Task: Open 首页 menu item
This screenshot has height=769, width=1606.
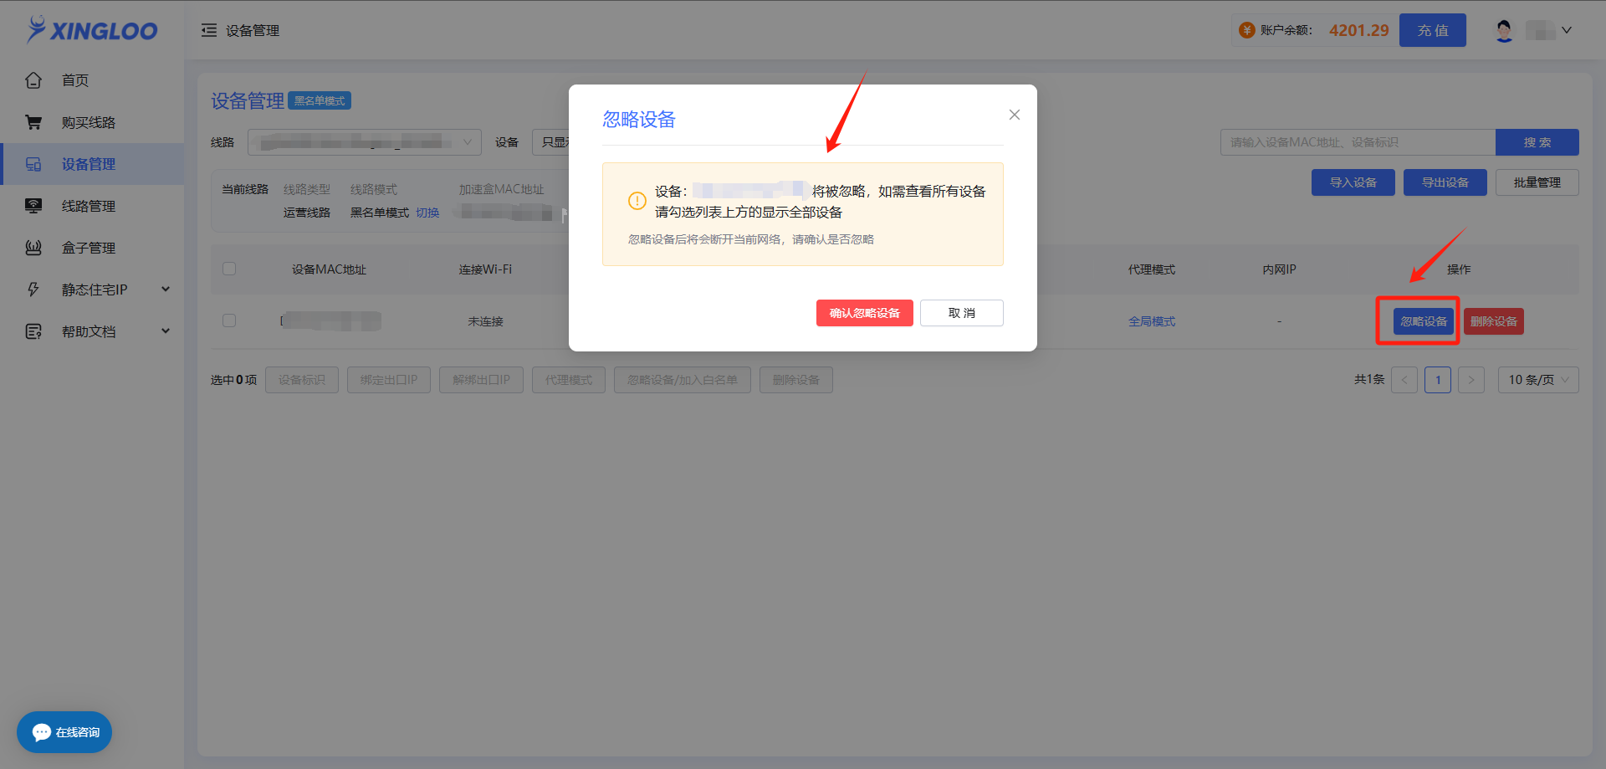Action: pyautogui.click(x=92, y=80)
